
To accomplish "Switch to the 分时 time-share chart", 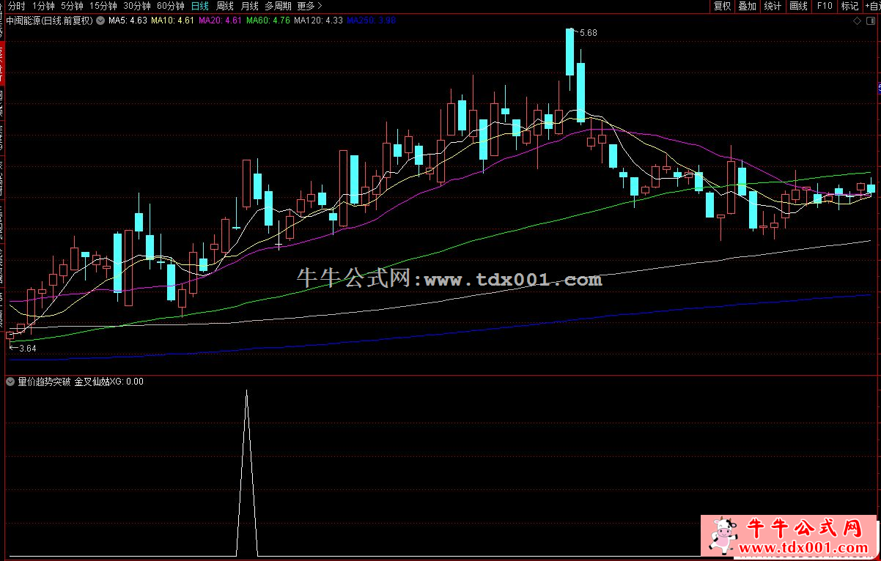I will click(x=16, y=5).
